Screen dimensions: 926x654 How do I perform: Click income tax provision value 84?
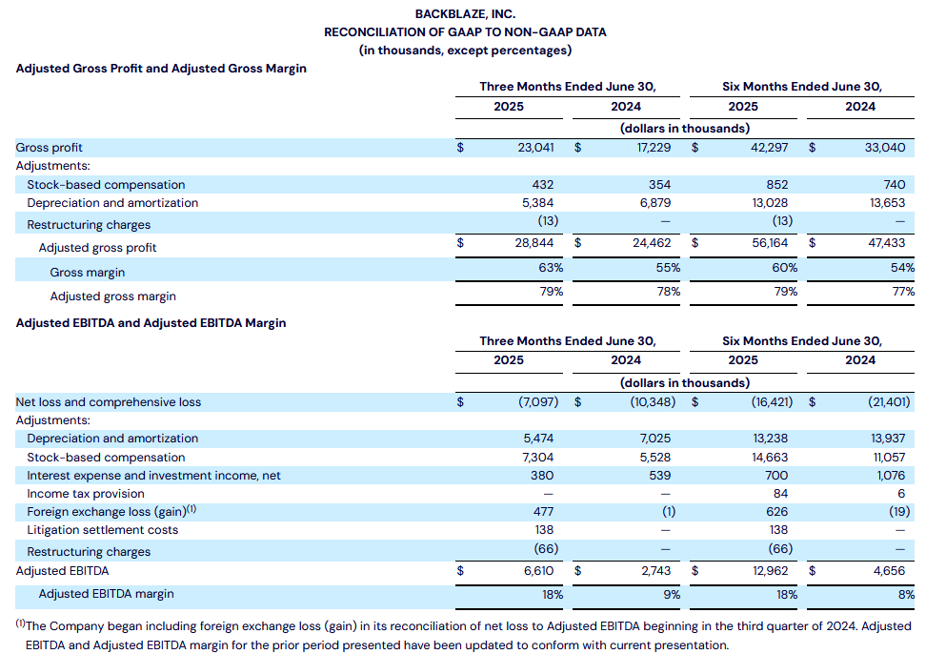pos(781,494)
